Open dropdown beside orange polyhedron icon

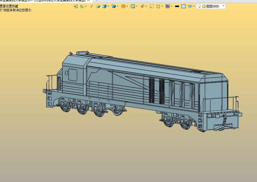[127, 6]
